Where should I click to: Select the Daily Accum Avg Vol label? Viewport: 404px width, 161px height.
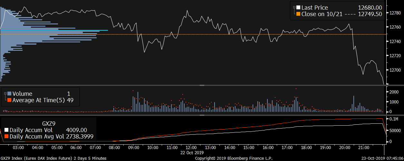[x=37, y=137]
